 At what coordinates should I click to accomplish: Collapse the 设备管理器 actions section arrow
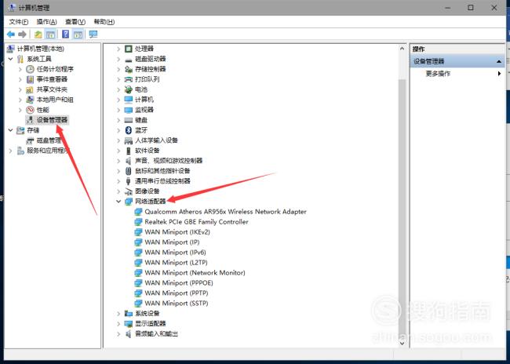[498, 61]
